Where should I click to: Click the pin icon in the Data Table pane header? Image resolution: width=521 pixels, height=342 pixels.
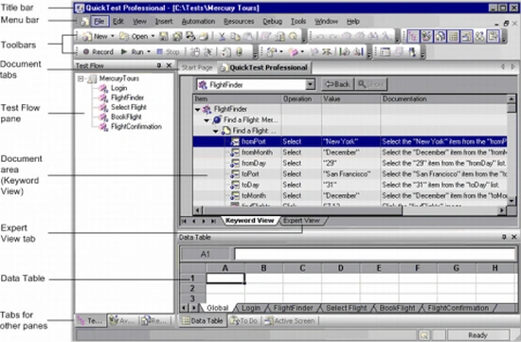[x=504, y=237]
